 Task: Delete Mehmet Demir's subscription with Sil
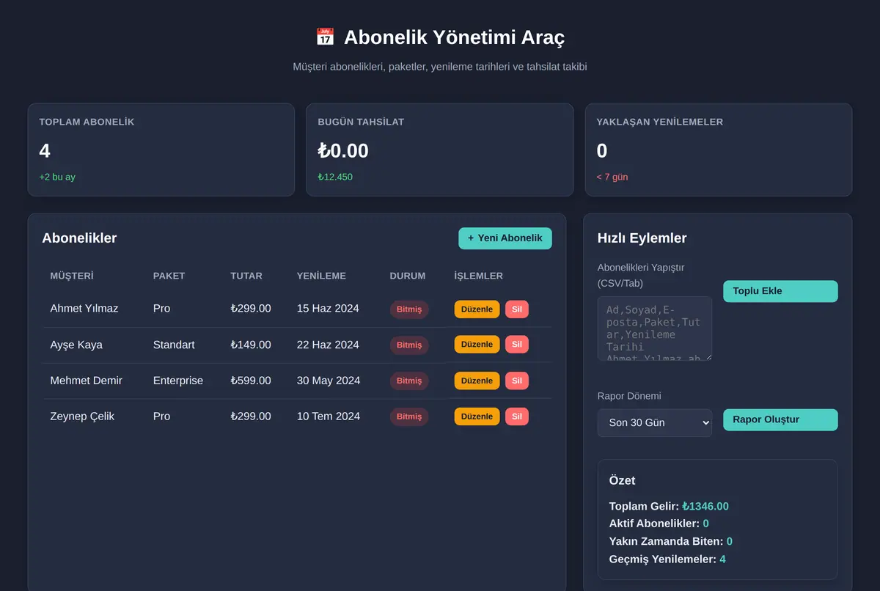tap(517, 381)
